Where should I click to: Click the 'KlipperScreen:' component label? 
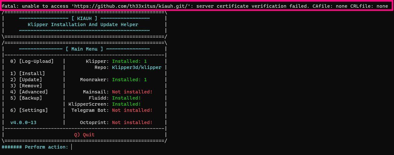click(x=89, y=104)
